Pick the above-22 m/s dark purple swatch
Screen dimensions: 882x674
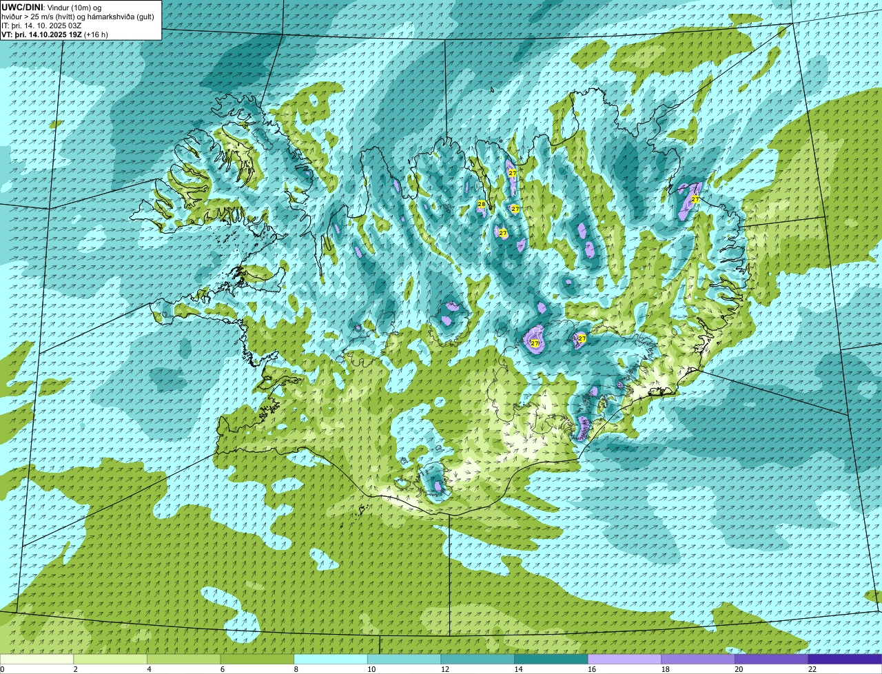pyautogui.click(x=845, y=659)
